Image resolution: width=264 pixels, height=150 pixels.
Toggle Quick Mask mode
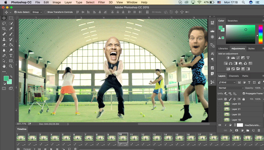pyautogui.click(x=4, y=88)
